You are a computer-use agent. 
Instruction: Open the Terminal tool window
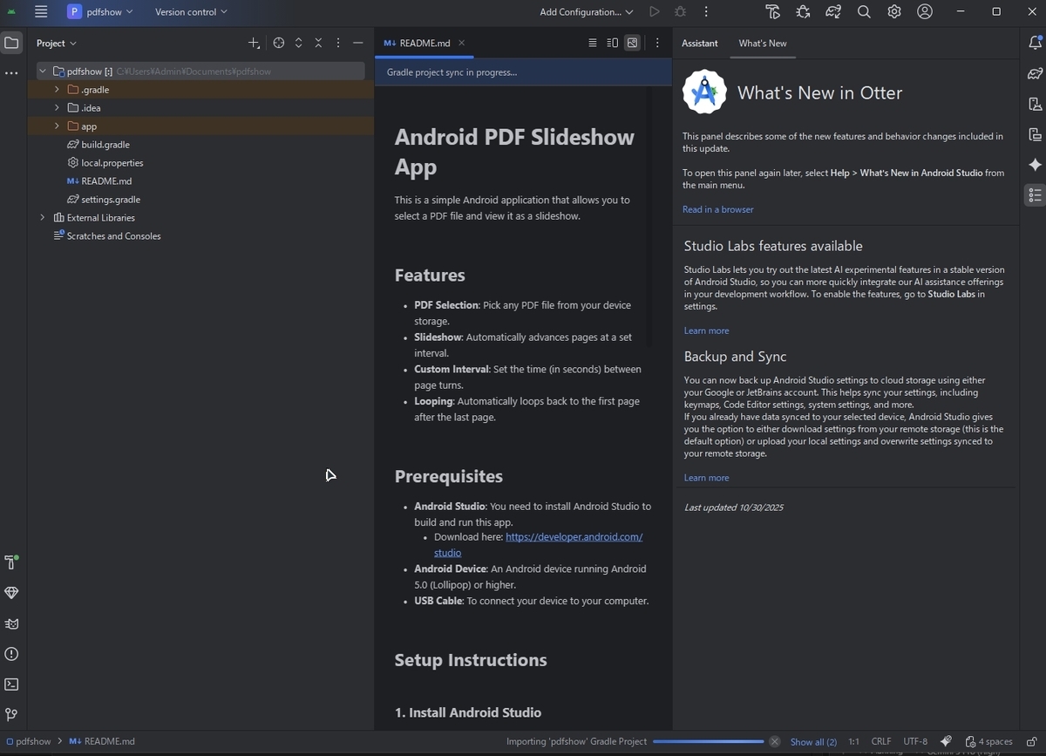click(11, 684)
